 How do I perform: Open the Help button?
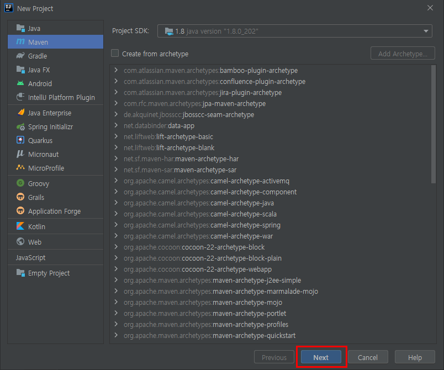pos(415,357)
